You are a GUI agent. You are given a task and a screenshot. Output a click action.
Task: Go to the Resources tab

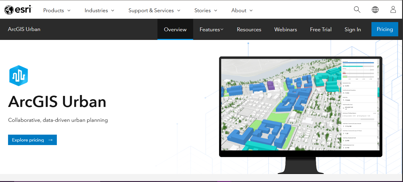(249, 29)
